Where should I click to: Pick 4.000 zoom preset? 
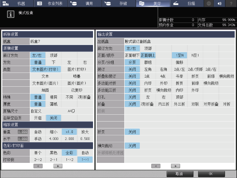pyautogui.click(x=54, y=139)
